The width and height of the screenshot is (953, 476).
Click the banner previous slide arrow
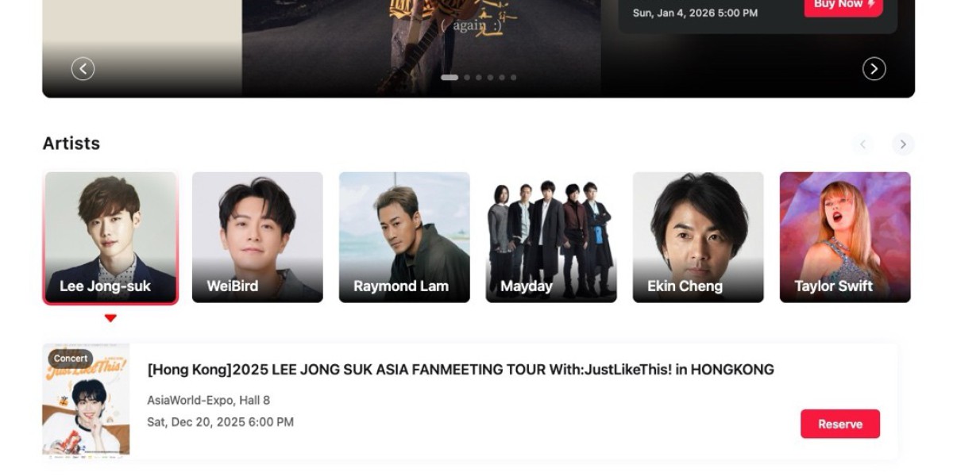83,69
